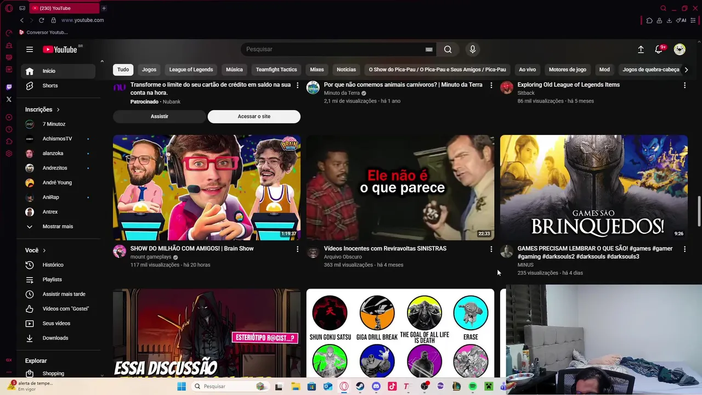Go to Início in sidebar
This screenshot has height=395, width=702.
(58, 71)
